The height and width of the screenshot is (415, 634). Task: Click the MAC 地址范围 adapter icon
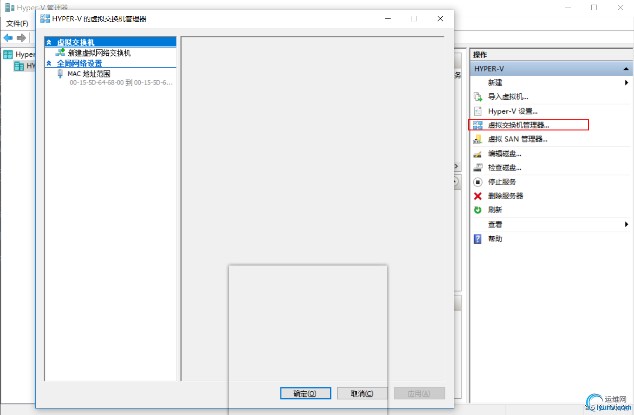pos(60,73)
